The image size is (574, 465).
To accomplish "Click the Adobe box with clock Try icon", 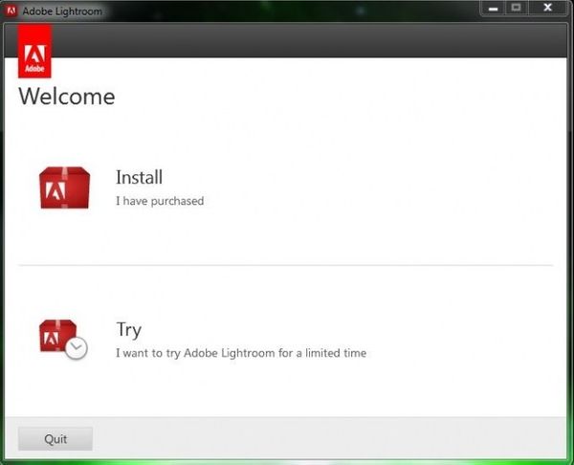I will [x=63, y=339].
